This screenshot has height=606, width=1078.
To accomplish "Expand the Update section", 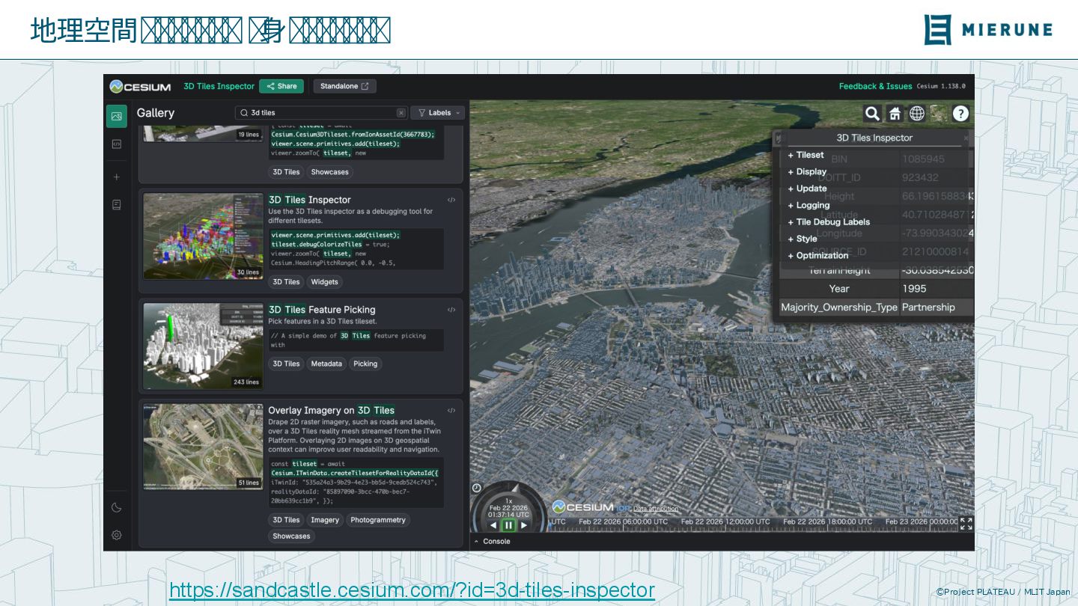I will 807,189.
